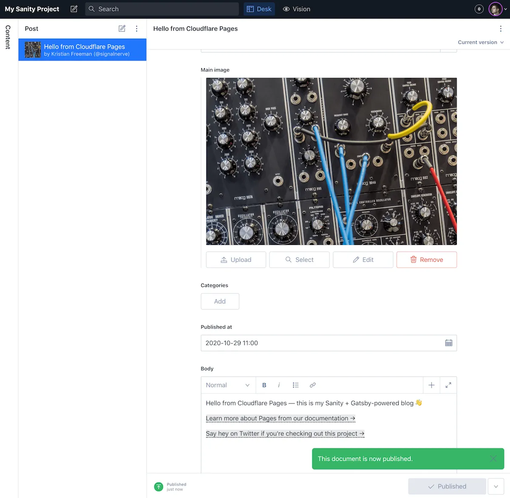Open the calendar picker for Published at
The height and width of the screenshot is (498, 510).
449,343
